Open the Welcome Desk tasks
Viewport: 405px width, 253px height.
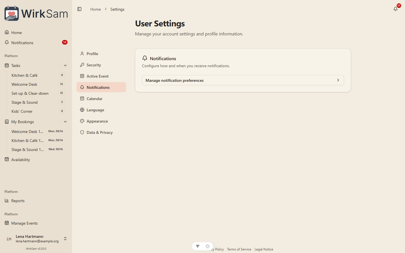(38, 84)
